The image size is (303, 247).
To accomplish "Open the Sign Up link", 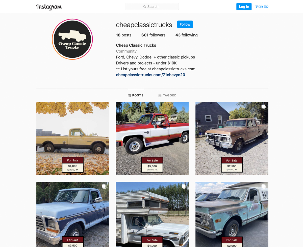I will tap(262, 6).
